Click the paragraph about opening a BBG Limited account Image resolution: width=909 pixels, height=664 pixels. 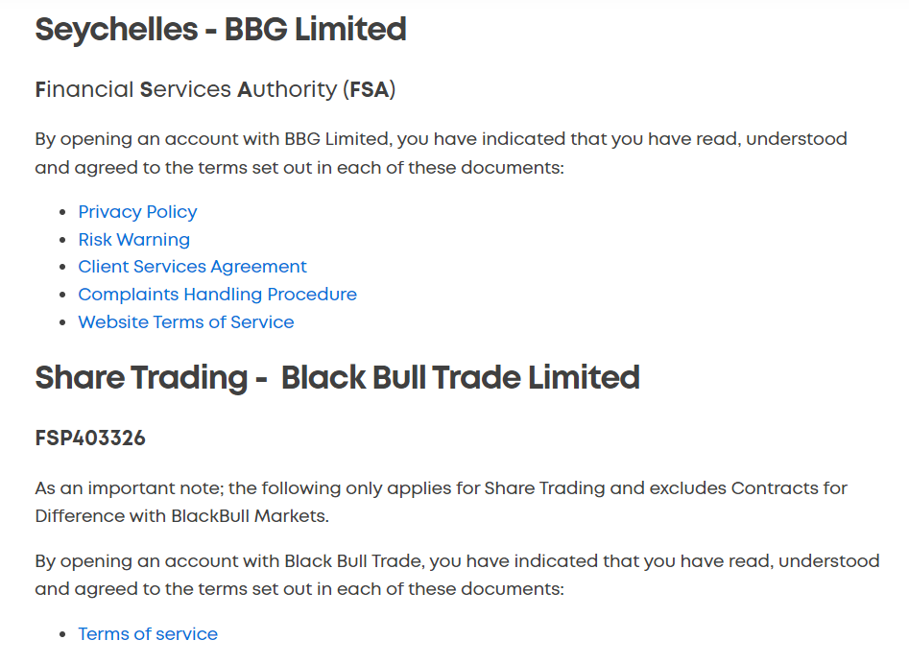point(442,153)
